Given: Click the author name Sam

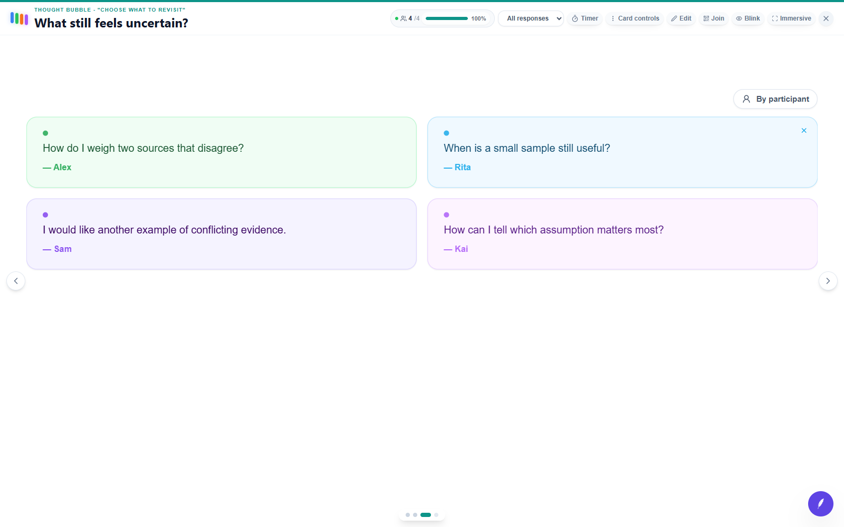Looking at the screenshot, I should (x=63, y=249).
